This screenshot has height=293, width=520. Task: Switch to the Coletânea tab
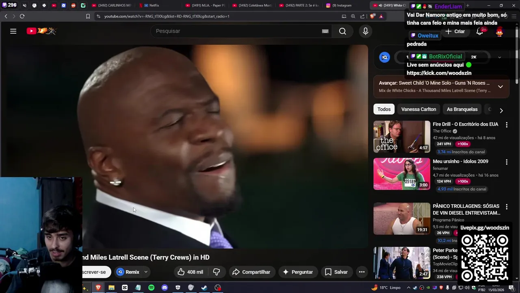(x=252, y=5)
